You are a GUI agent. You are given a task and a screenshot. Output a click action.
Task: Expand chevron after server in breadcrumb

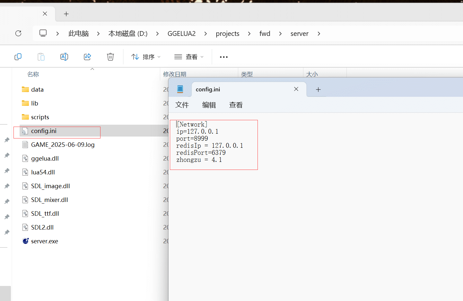pos(319,34)
